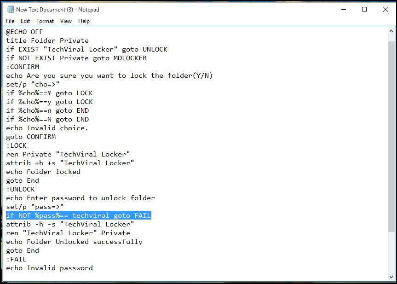Click the scrollbar down arrow
Image resolution: width=397 pixels, height=284 pixels.
pos(391,277)
